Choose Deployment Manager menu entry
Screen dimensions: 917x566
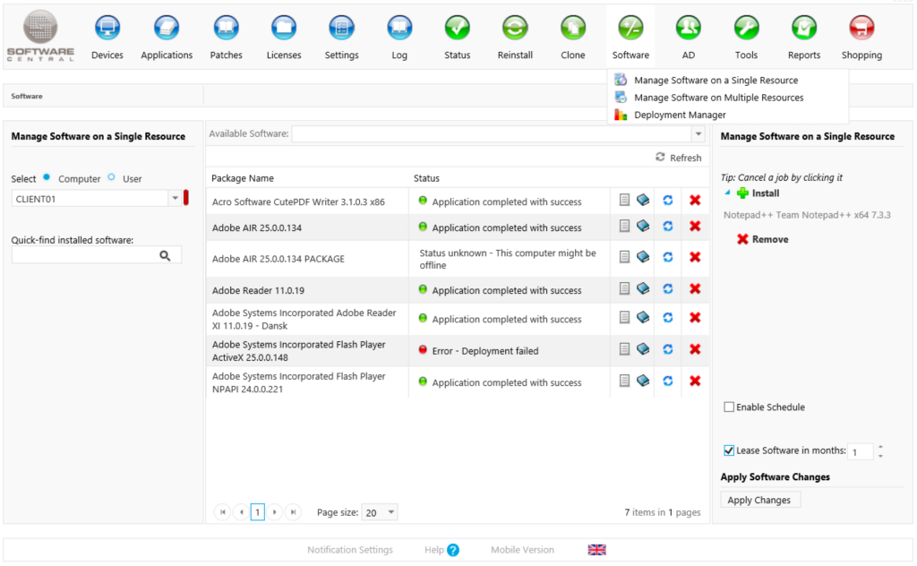click(680, 116)
